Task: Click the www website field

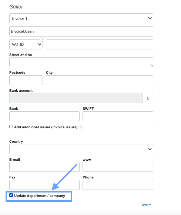Action: pos(118,167)
